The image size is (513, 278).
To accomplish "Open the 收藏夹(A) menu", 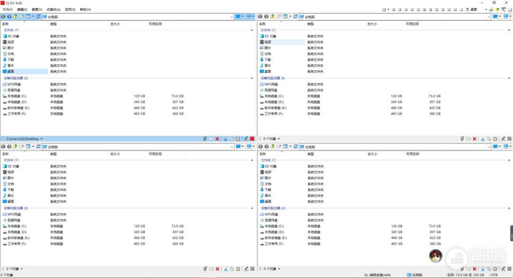I will (53, 9).
